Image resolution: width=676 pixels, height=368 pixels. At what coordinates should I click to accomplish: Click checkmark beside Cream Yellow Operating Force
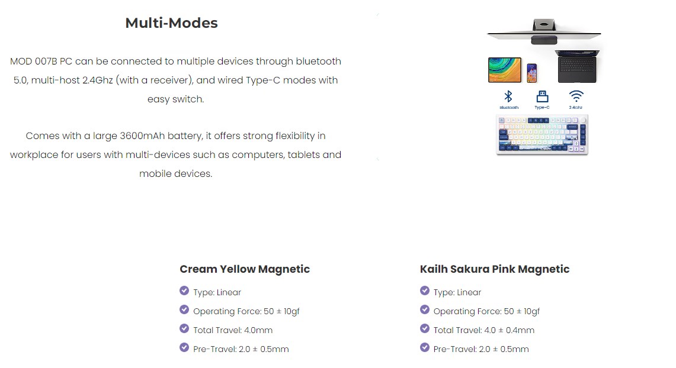(184, 309)
